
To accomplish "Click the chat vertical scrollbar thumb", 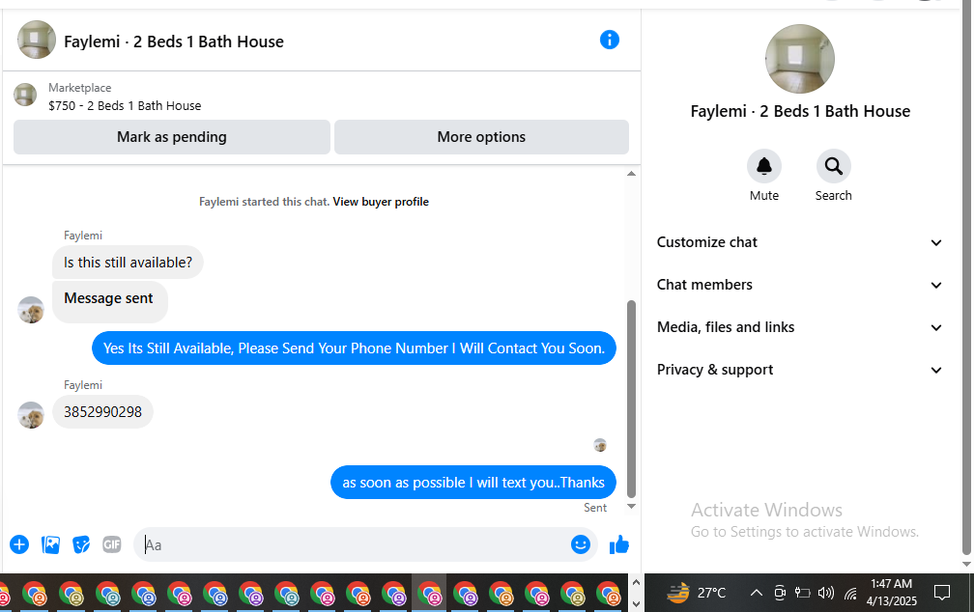I will tap(631, 399).
